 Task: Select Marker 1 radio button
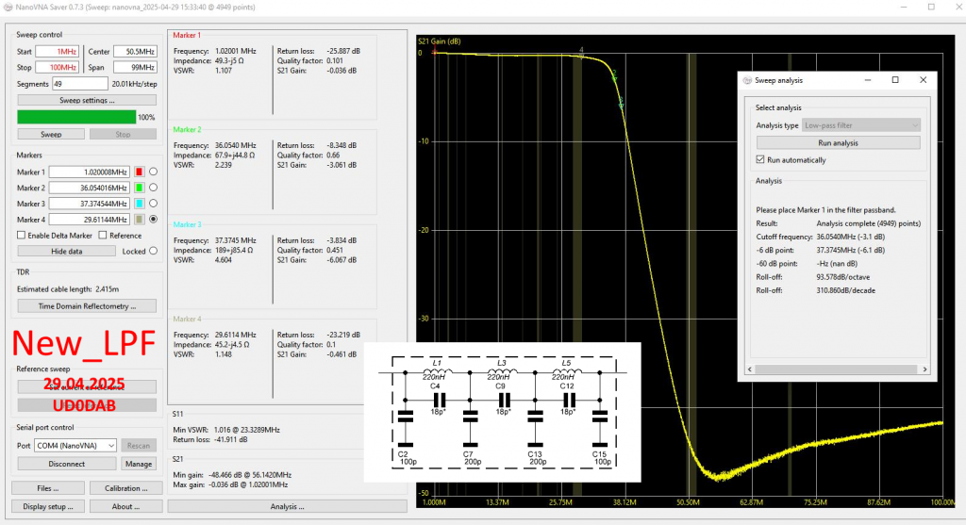(154, 172)
